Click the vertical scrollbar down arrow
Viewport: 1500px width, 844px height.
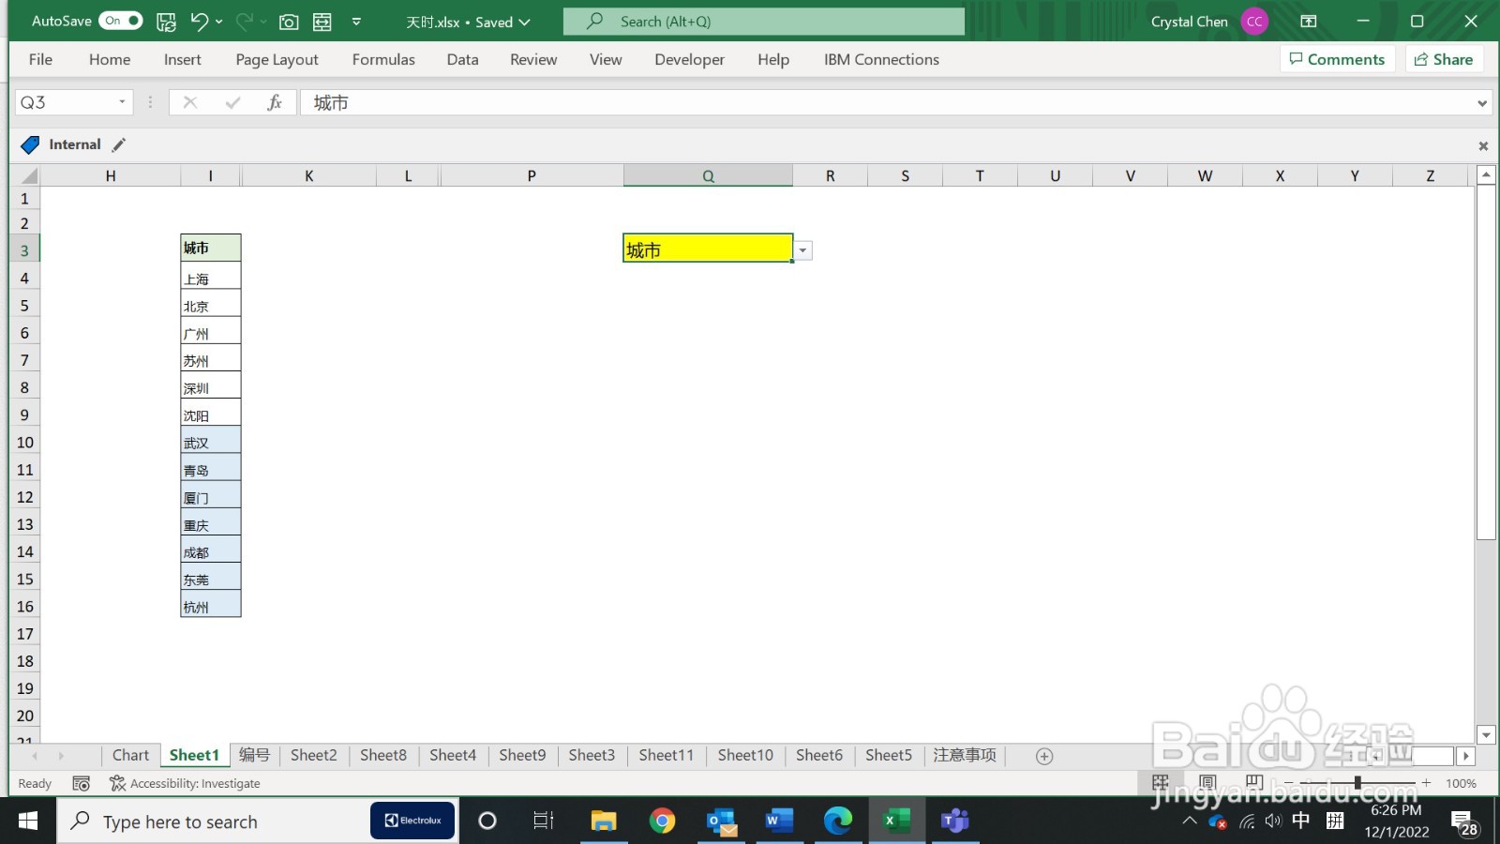(1486, 735)
